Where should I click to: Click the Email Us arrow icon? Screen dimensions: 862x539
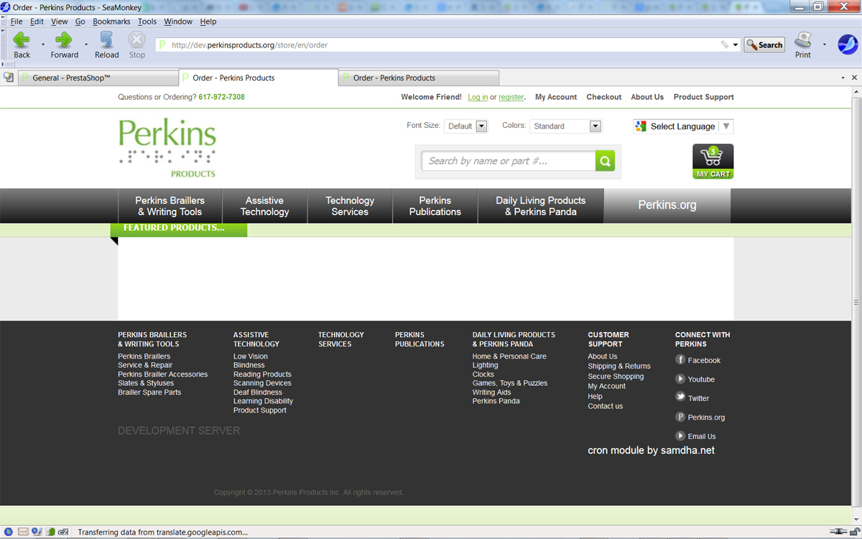point(680,436)
